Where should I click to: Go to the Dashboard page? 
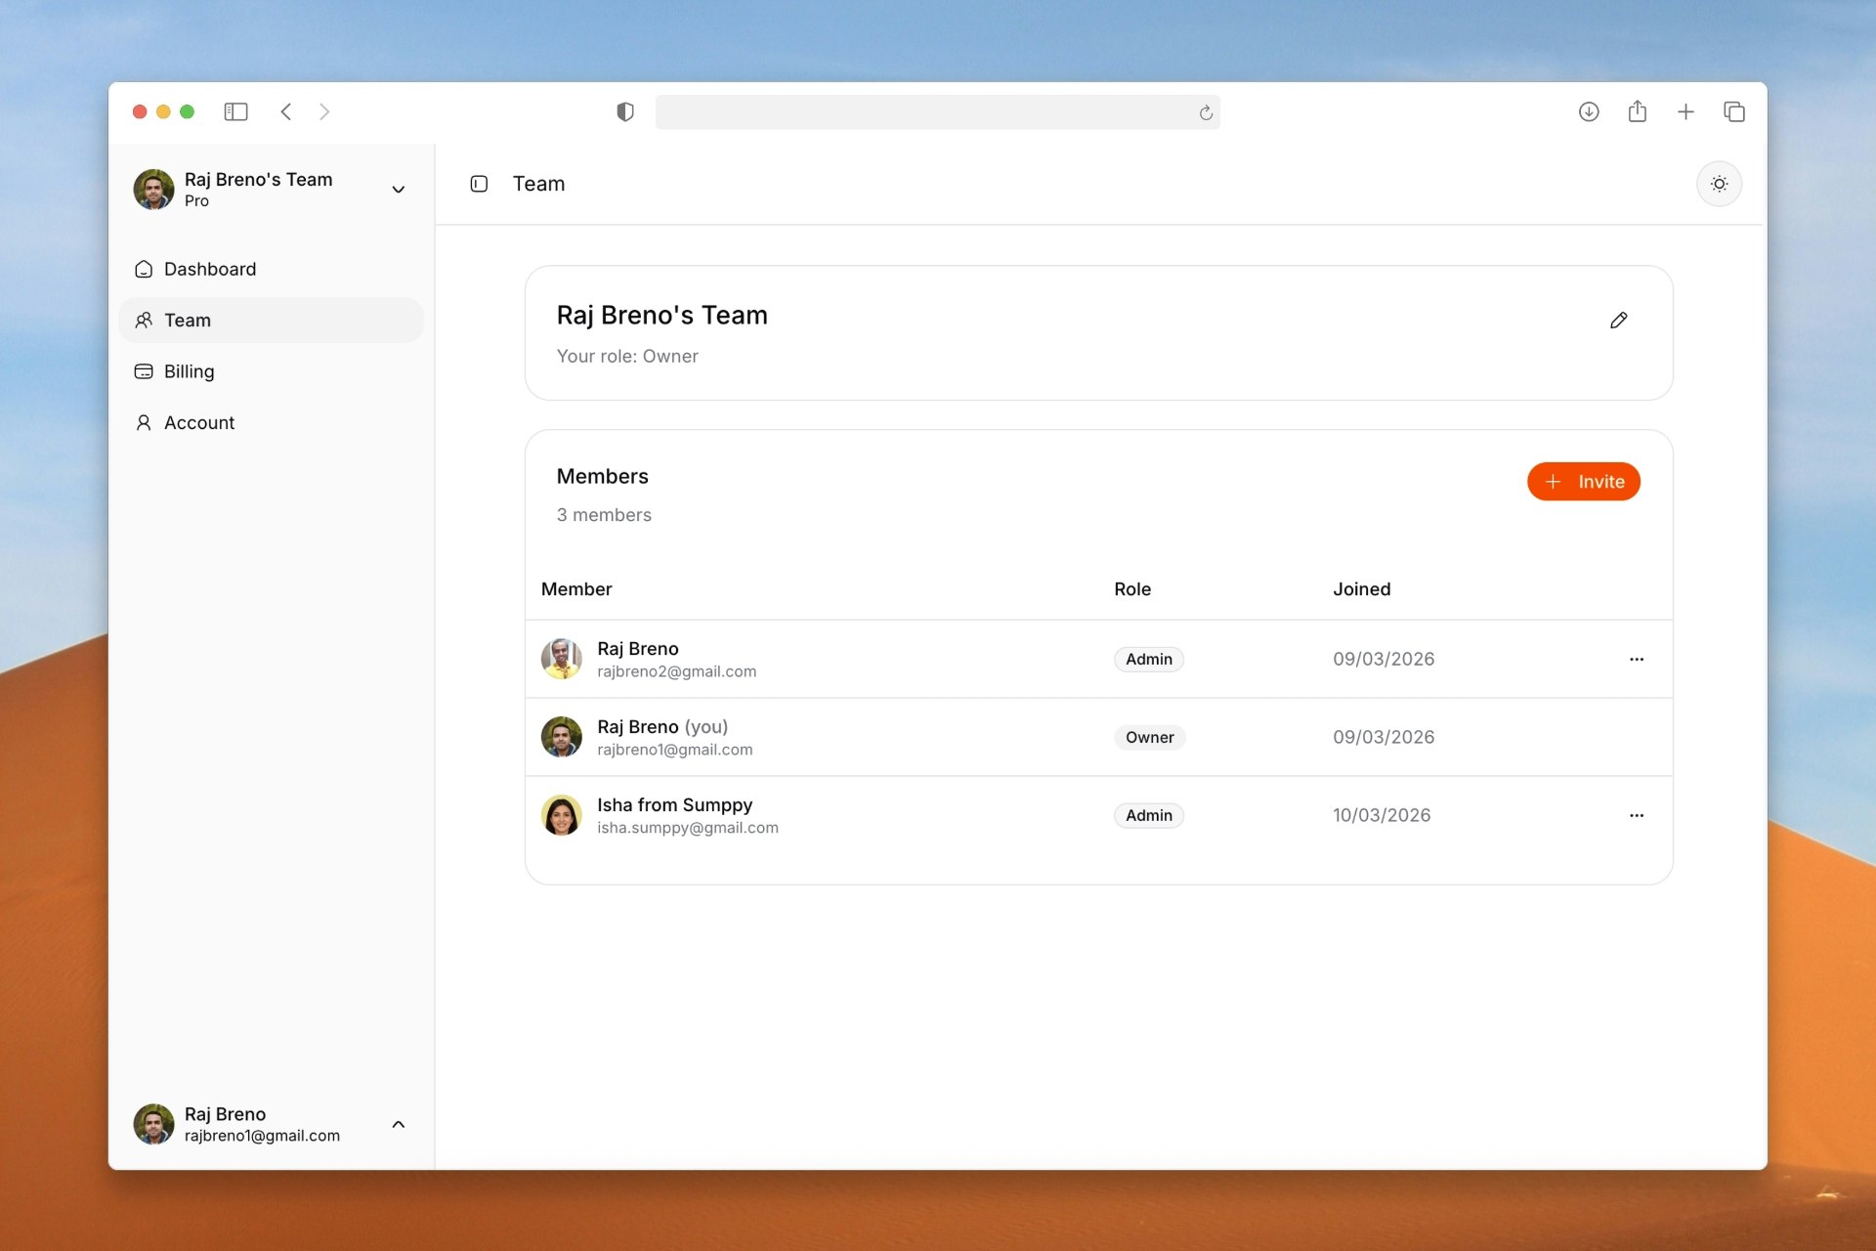click(209, 269)
